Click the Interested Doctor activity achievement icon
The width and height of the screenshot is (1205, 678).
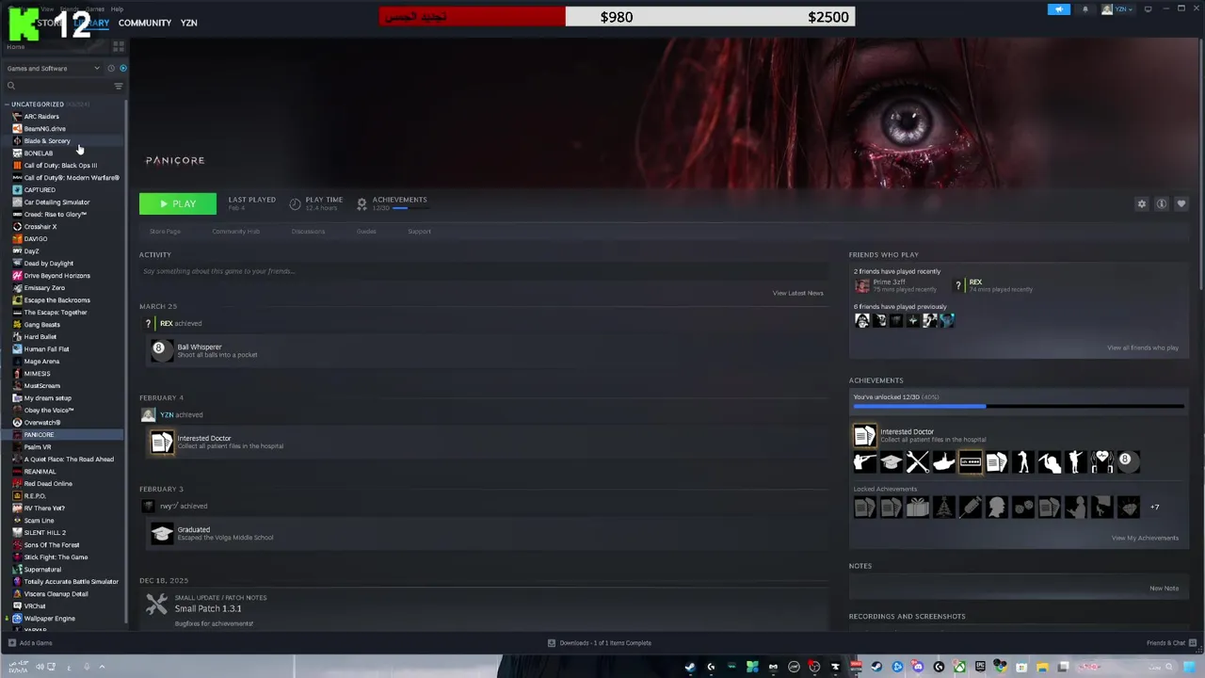tap(162, 442)
